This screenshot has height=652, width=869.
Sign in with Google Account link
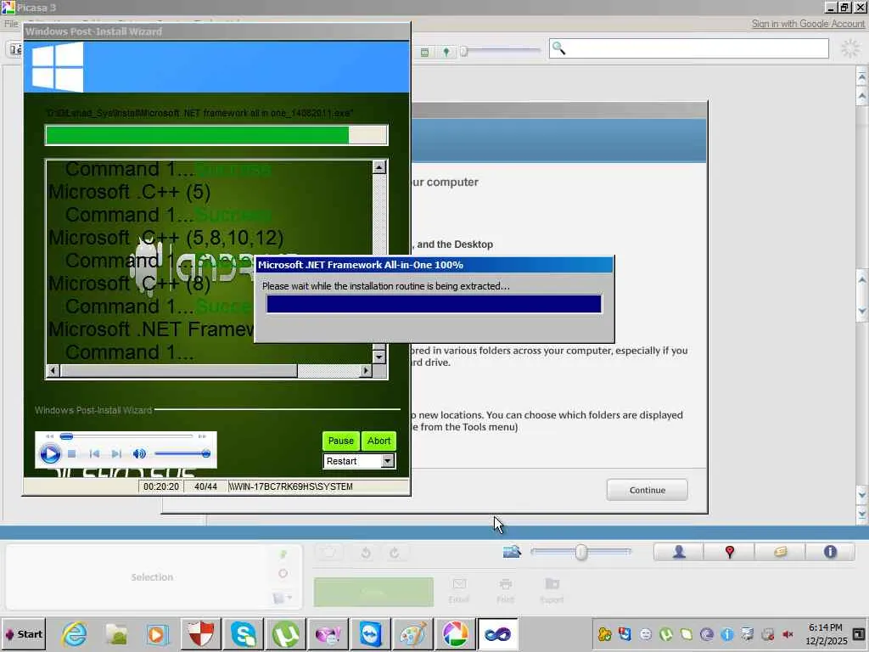[808, 24]
